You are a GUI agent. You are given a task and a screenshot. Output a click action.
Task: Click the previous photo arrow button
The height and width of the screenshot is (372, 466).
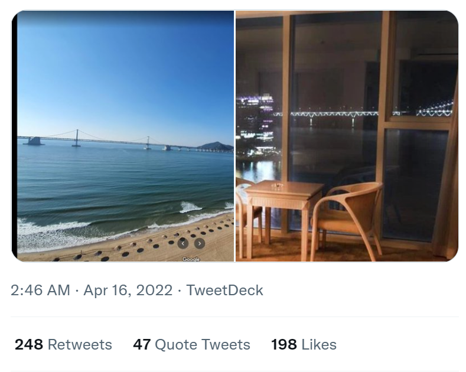coord(183,243)
